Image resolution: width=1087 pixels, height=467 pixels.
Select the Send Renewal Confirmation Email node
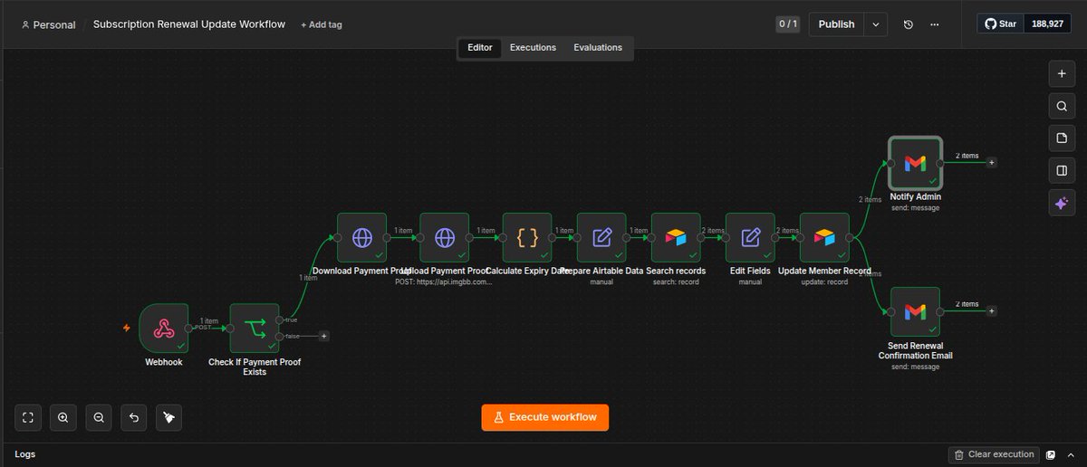(915, 311)
